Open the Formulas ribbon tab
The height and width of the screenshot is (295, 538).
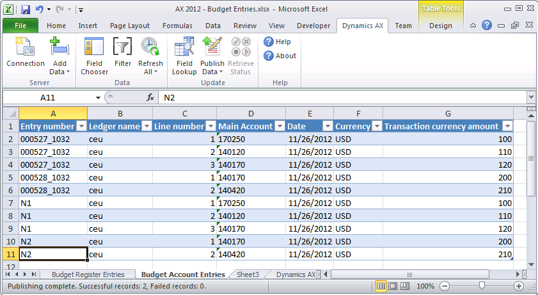point(177,26)
